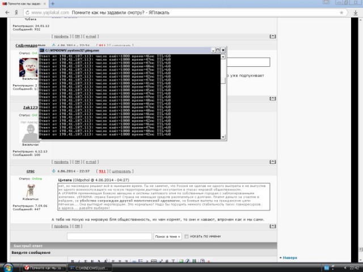Click [^] button in Zak123's post footer

click(x=273, y=162)
